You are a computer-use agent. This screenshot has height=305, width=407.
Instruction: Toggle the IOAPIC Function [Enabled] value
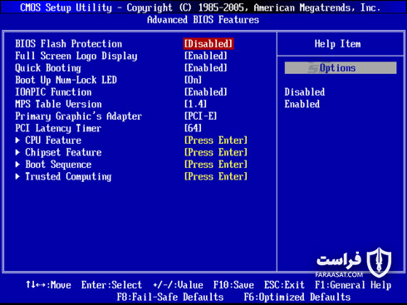click(x=206, y=92)
